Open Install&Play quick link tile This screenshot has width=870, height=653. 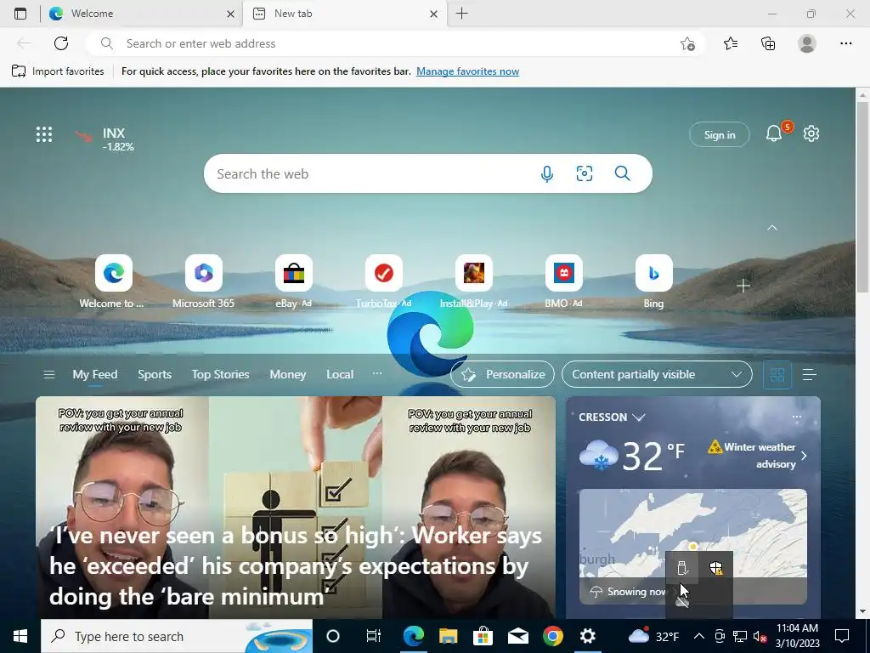(474, 273)
